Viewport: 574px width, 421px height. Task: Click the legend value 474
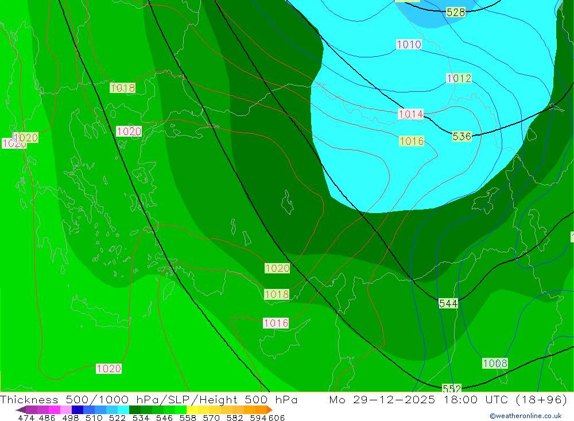26,418
